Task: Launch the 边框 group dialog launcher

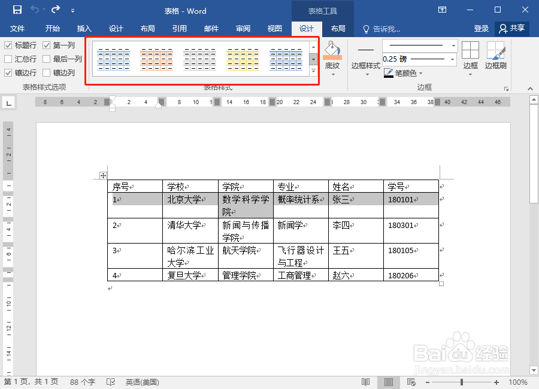Action: [x=506, y=89]
